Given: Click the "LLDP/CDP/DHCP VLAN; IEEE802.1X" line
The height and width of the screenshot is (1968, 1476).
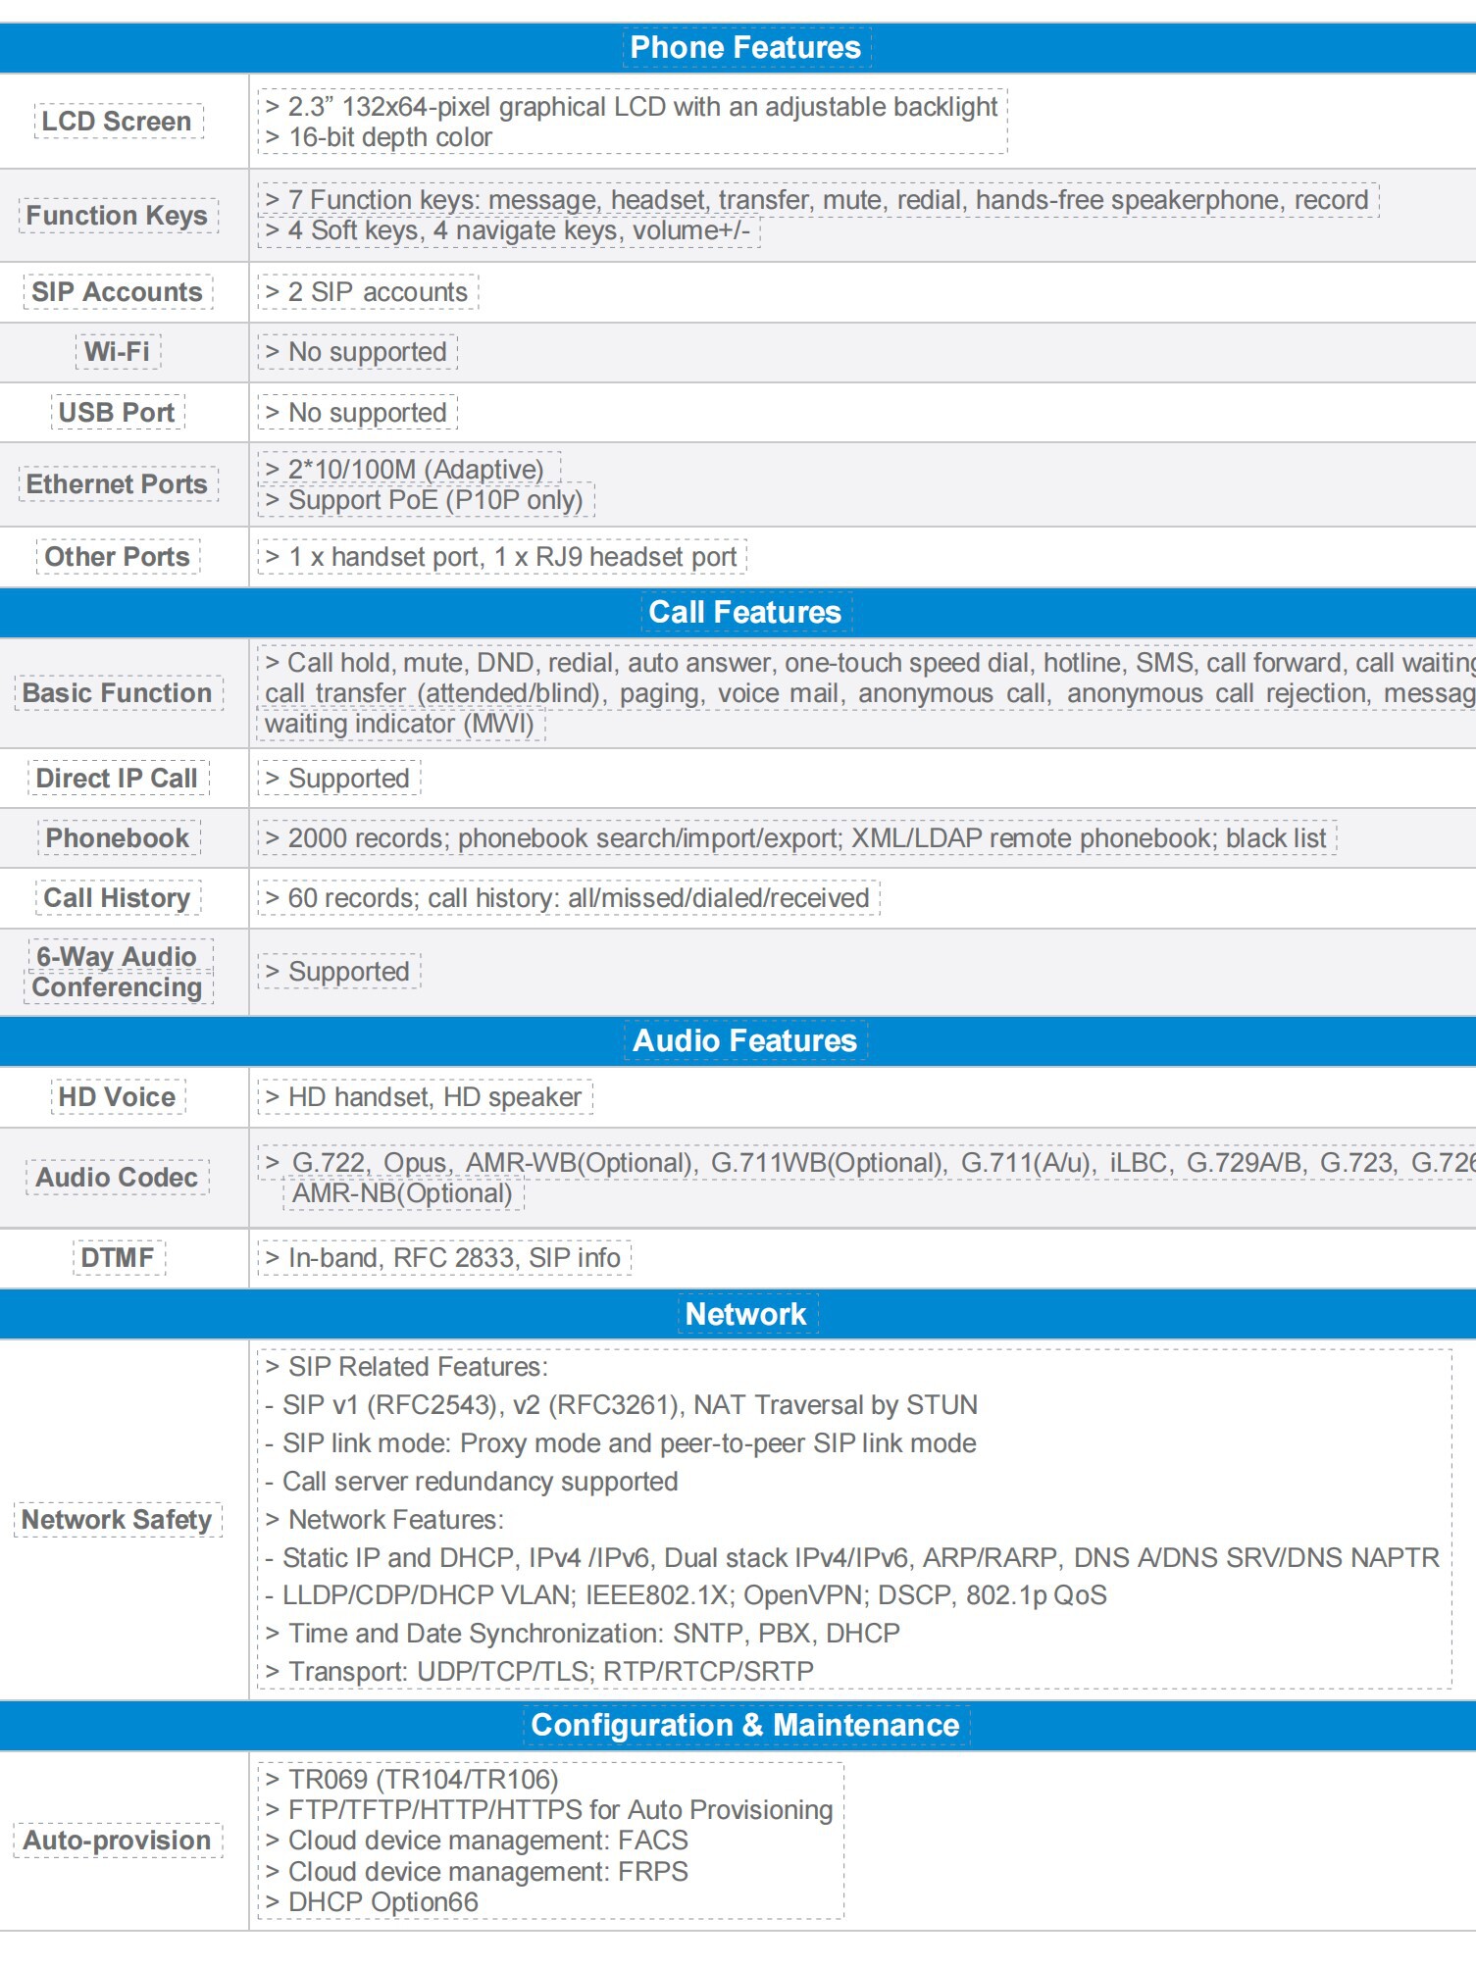Looking at the screenshot, I should pyautogui.click(x=686, y=1595).
